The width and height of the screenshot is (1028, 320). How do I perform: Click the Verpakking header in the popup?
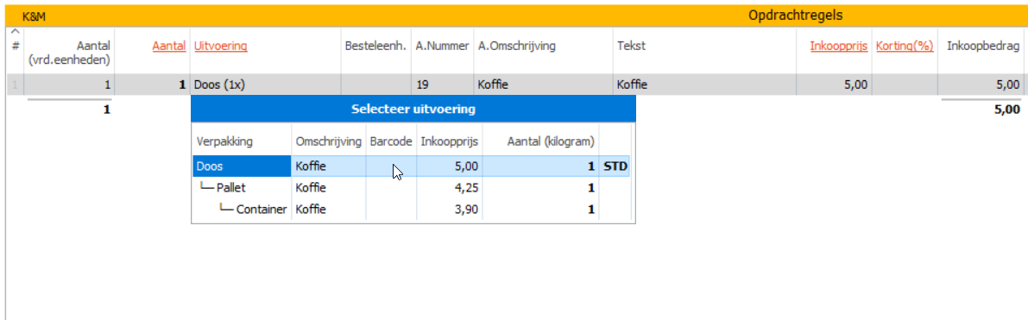click(224, 141)
